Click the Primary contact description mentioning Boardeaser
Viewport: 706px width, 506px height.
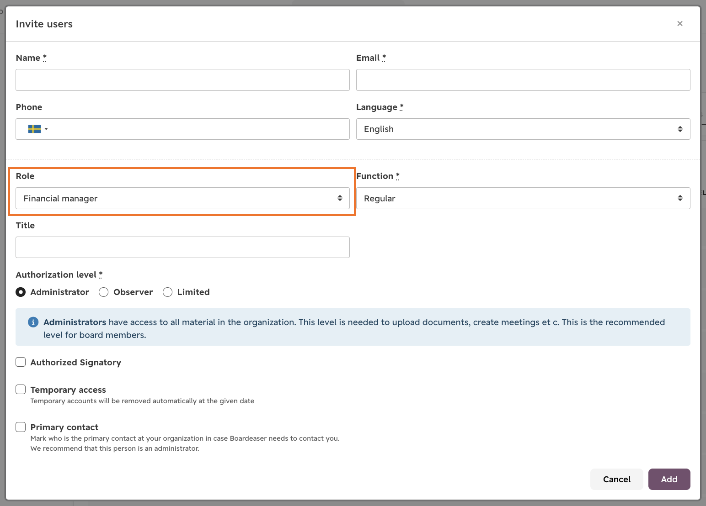coord(185,443)
